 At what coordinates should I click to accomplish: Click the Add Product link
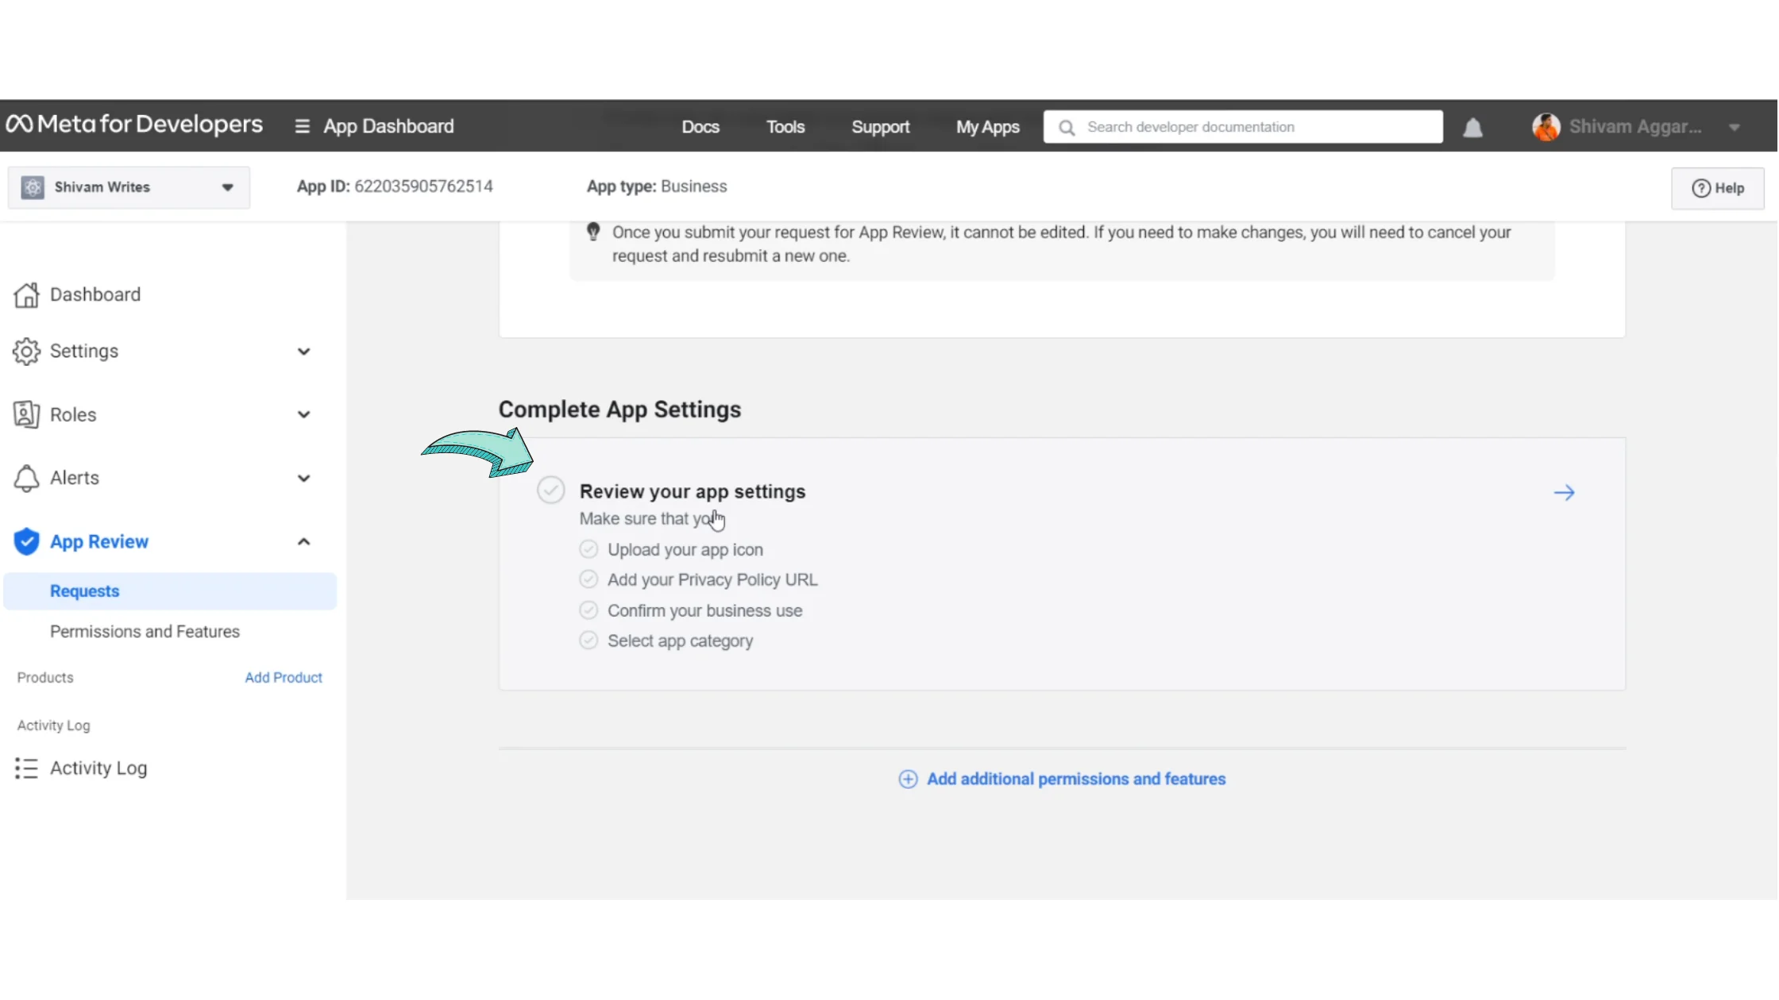(283, 678)
